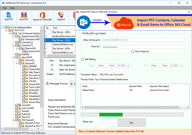Click the RAYS.PST file icon
Image resolution: width=192 pixels, height=135 pixels.
12,30
